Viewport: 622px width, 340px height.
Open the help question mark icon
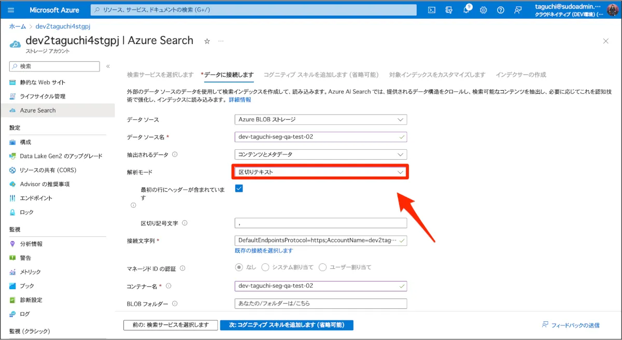pyautogui.click(x=500, y=10)
